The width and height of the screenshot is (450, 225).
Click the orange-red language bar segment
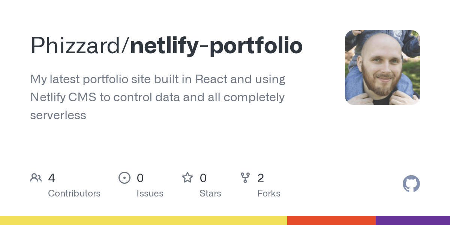tap(331, 220)
